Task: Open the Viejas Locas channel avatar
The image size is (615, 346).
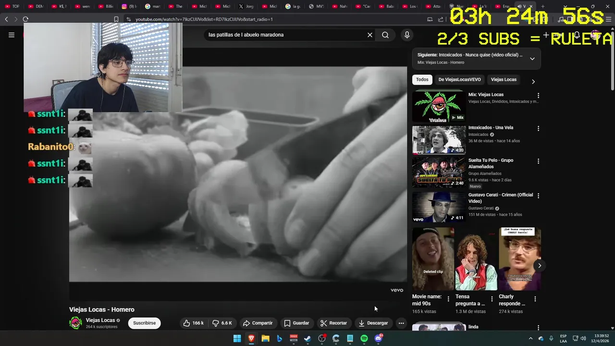Action: pos(76,323)
